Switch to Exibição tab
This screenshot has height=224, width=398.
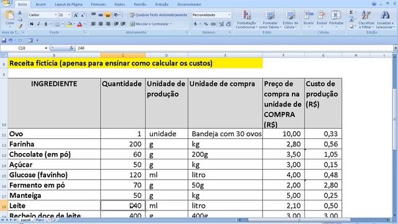pos(162,4)
